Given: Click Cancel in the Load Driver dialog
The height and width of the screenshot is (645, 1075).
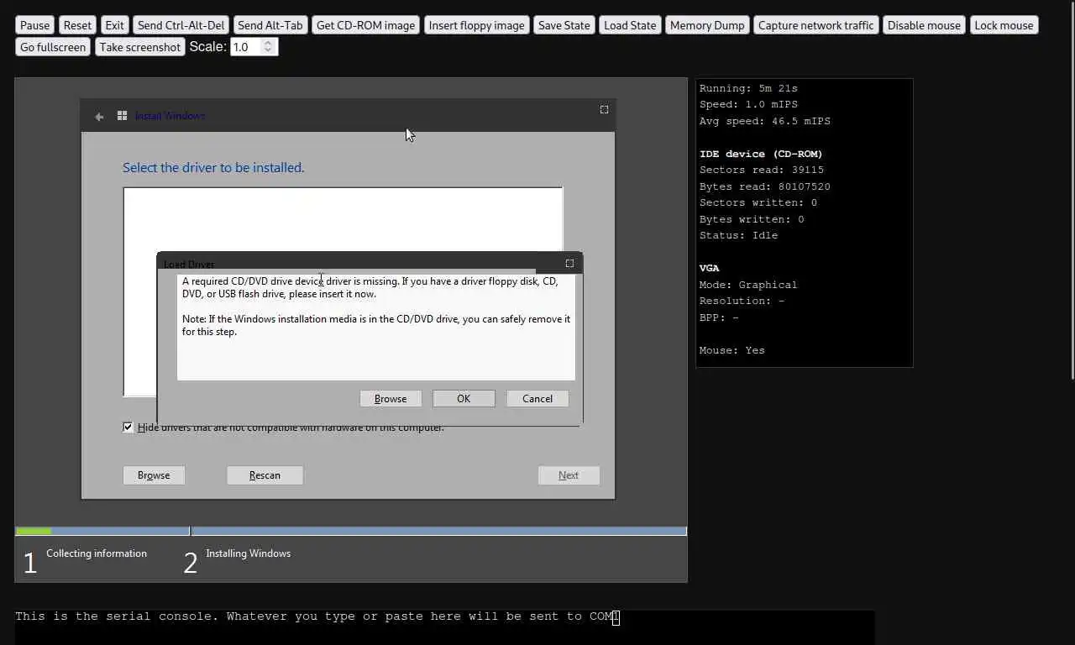Looking at the screenshot, I should click(x=537, y=399).
